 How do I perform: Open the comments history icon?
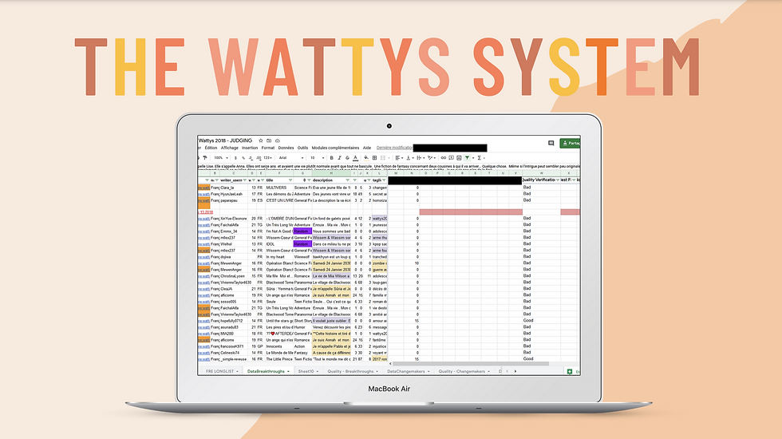pyautogui.click(x=551, y=143)
